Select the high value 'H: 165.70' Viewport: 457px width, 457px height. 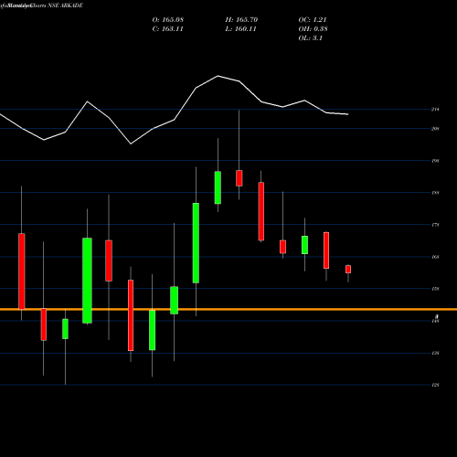241,20
